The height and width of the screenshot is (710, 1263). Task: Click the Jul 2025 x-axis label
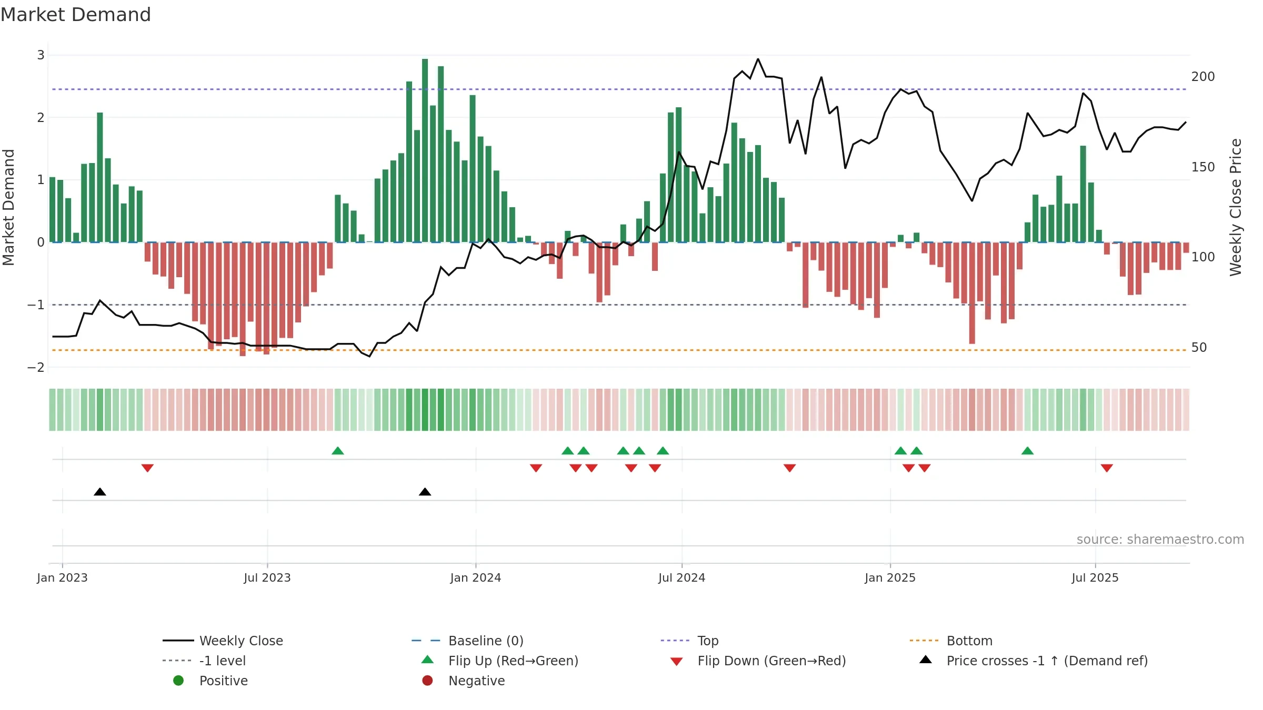click(x=1095, y=578)
